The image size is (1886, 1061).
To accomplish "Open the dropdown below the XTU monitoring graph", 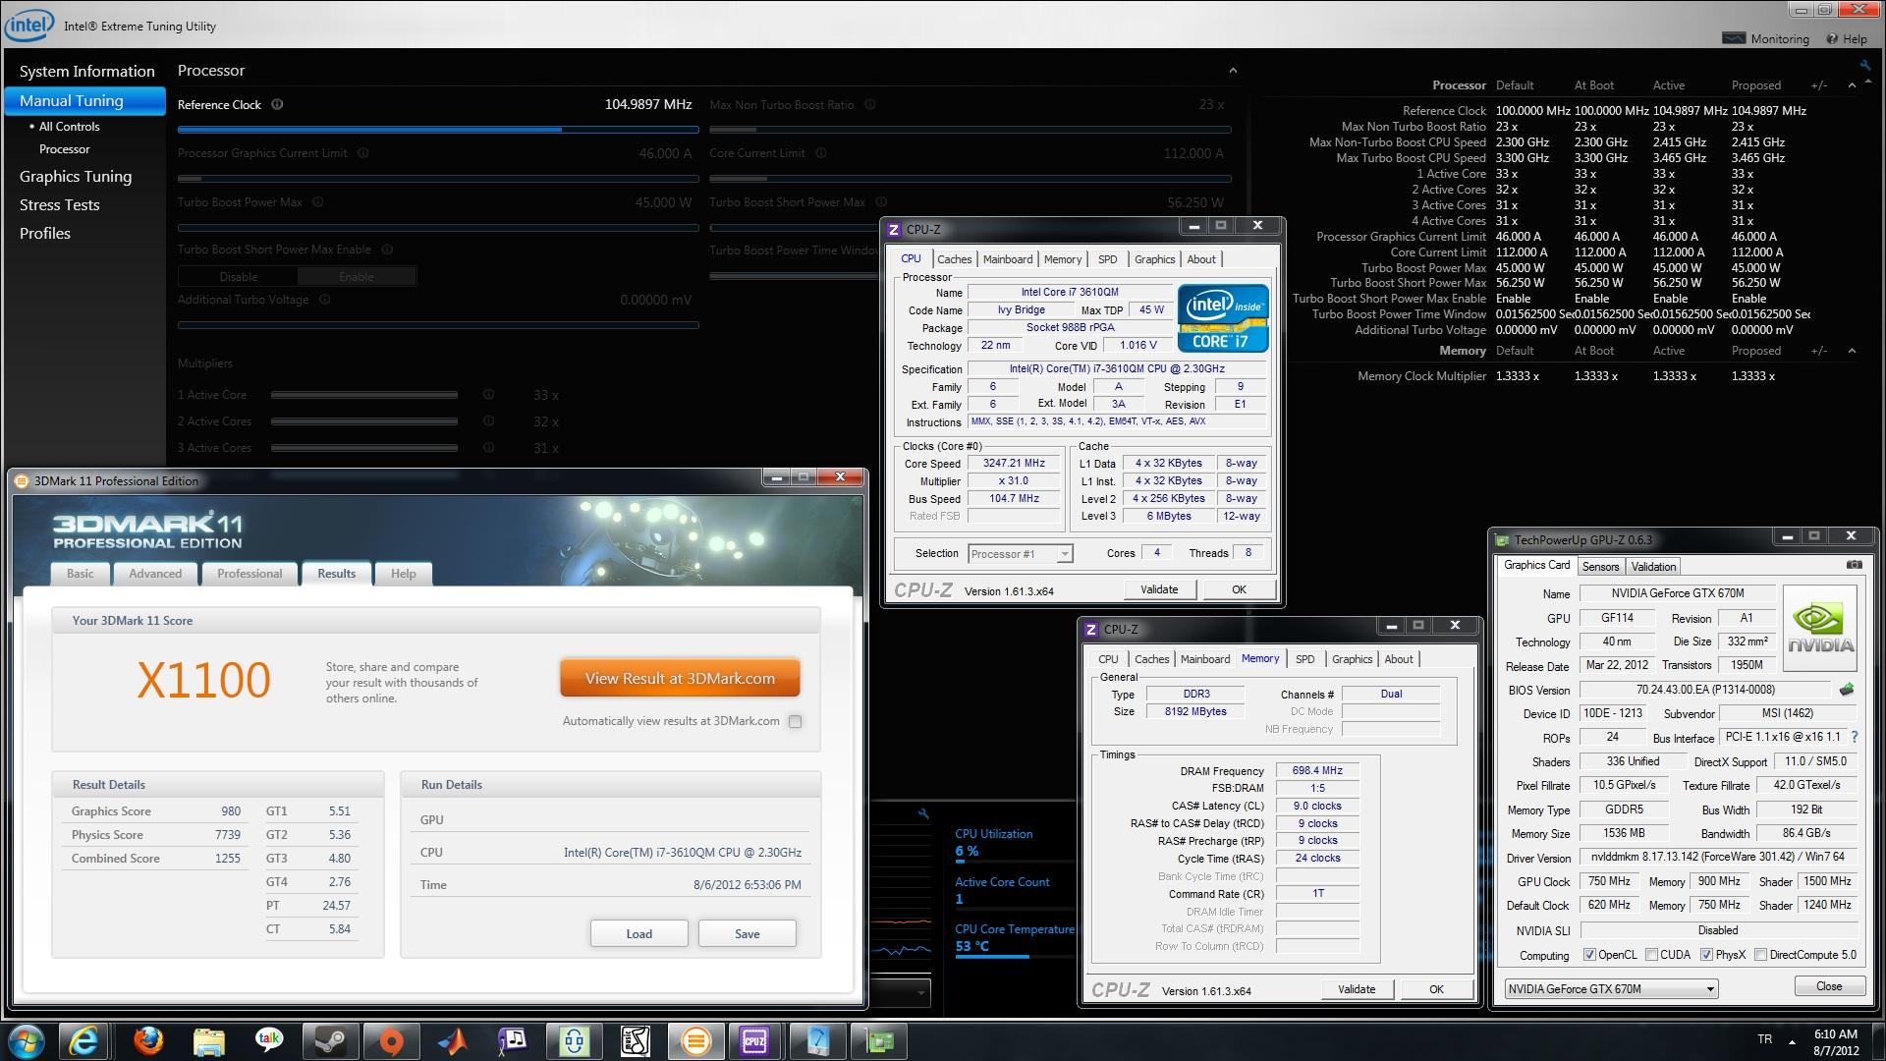I will click(x=921, y=993).
